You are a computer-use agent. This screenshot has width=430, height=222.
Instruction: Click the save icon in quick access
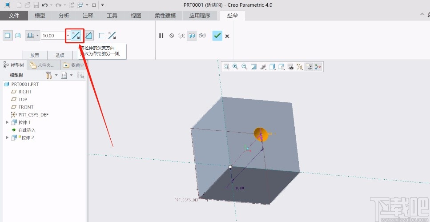[x=36, y=5]
